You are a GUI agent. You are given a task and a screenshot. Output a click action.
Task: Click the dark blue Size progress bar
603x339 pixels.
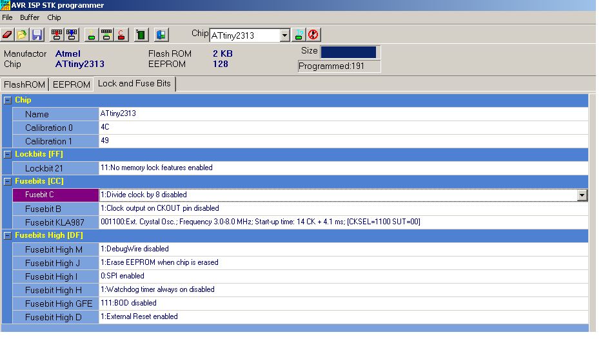click(x=348, y=52)
